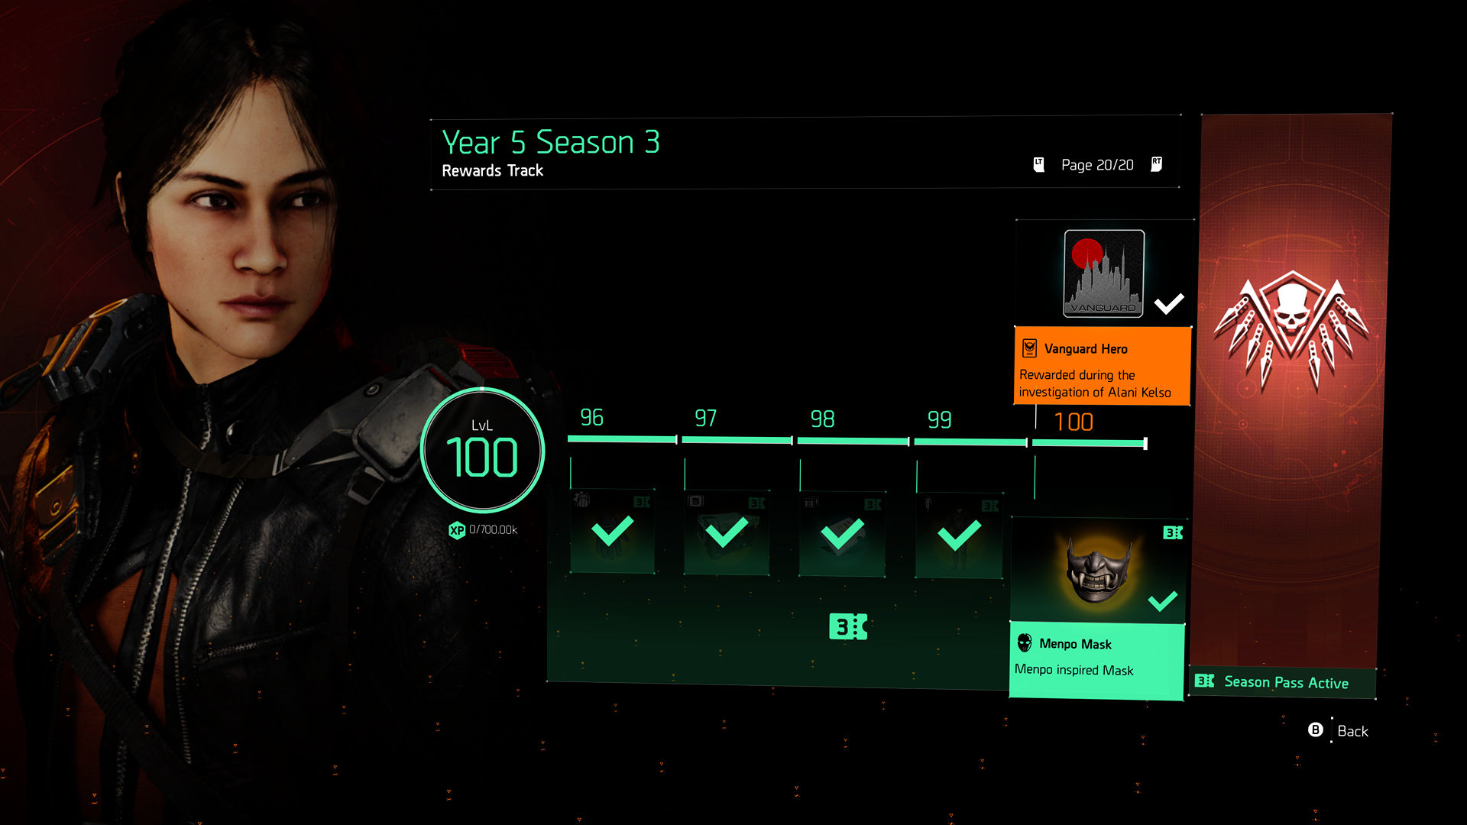Navigate to previous page using left arrow
This screenshot has width=1467, height=825.
(x=1039, y=164)
